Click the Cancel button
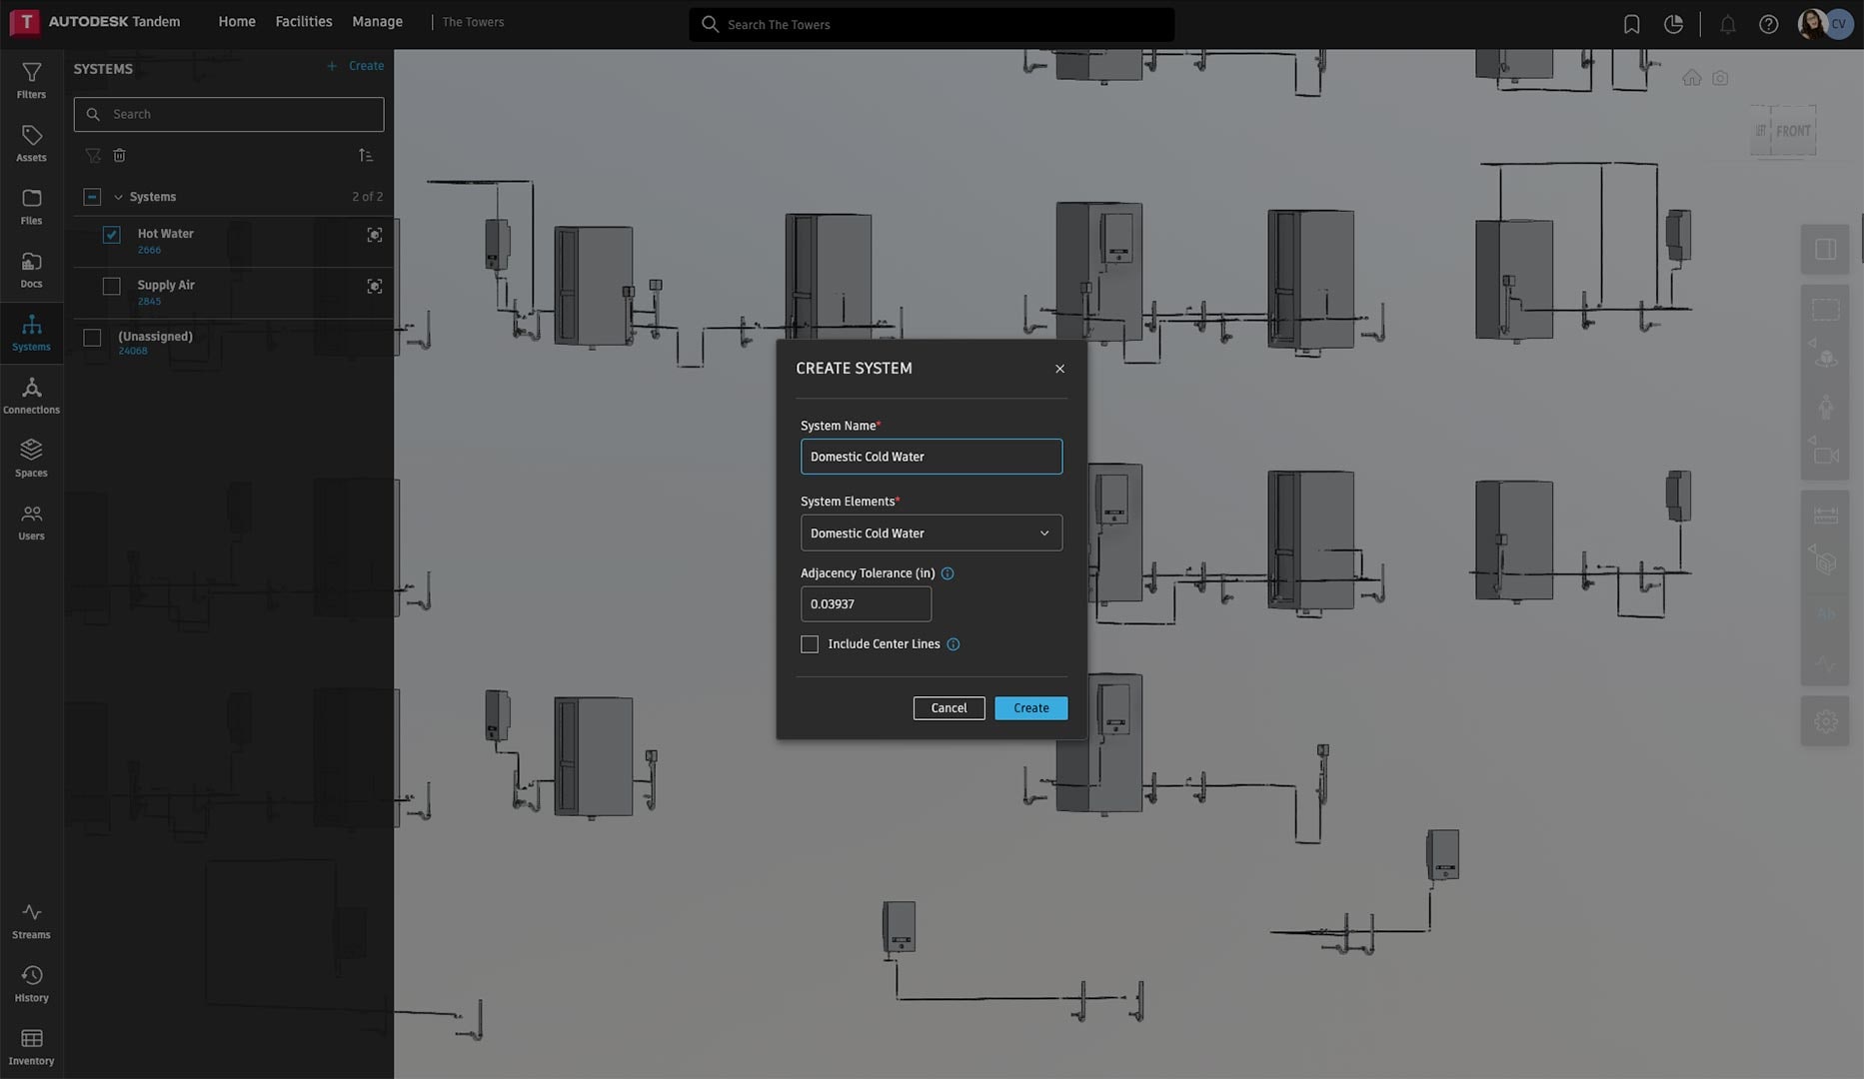 click(x=948, y=708)
